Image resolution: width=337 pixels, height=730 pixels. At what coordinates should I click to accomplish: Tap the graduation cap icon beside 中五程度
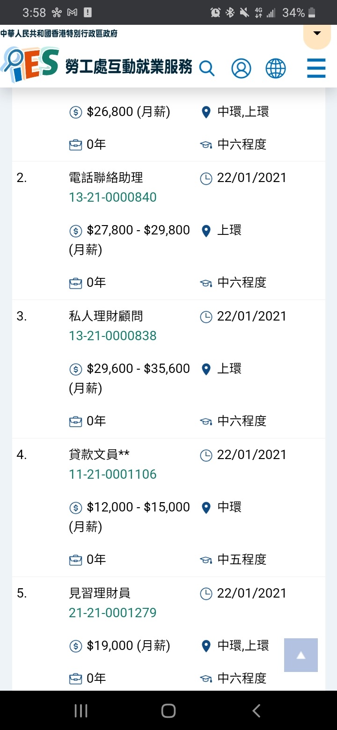click(206, 560)
